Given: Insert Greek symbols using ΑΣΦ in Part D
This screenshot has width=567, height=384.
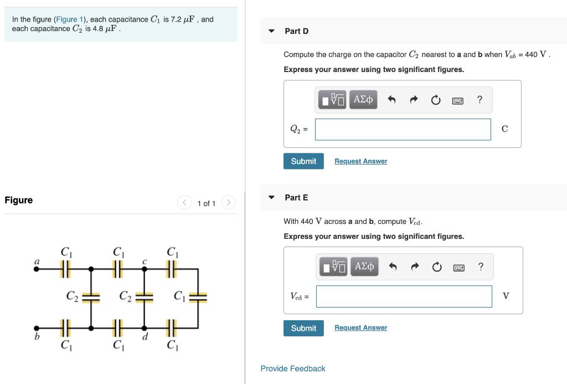Looking at the screenshot, I should pos(363,99).
